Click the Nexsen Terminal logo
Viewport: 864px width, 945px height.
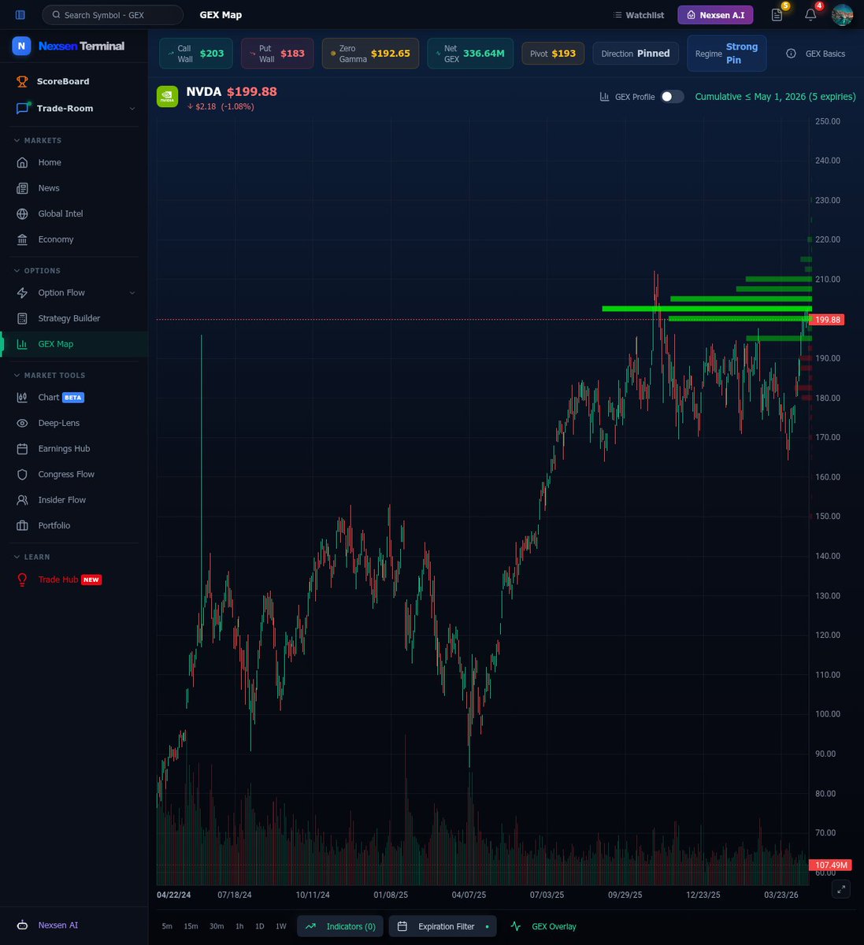coord(69,46)
